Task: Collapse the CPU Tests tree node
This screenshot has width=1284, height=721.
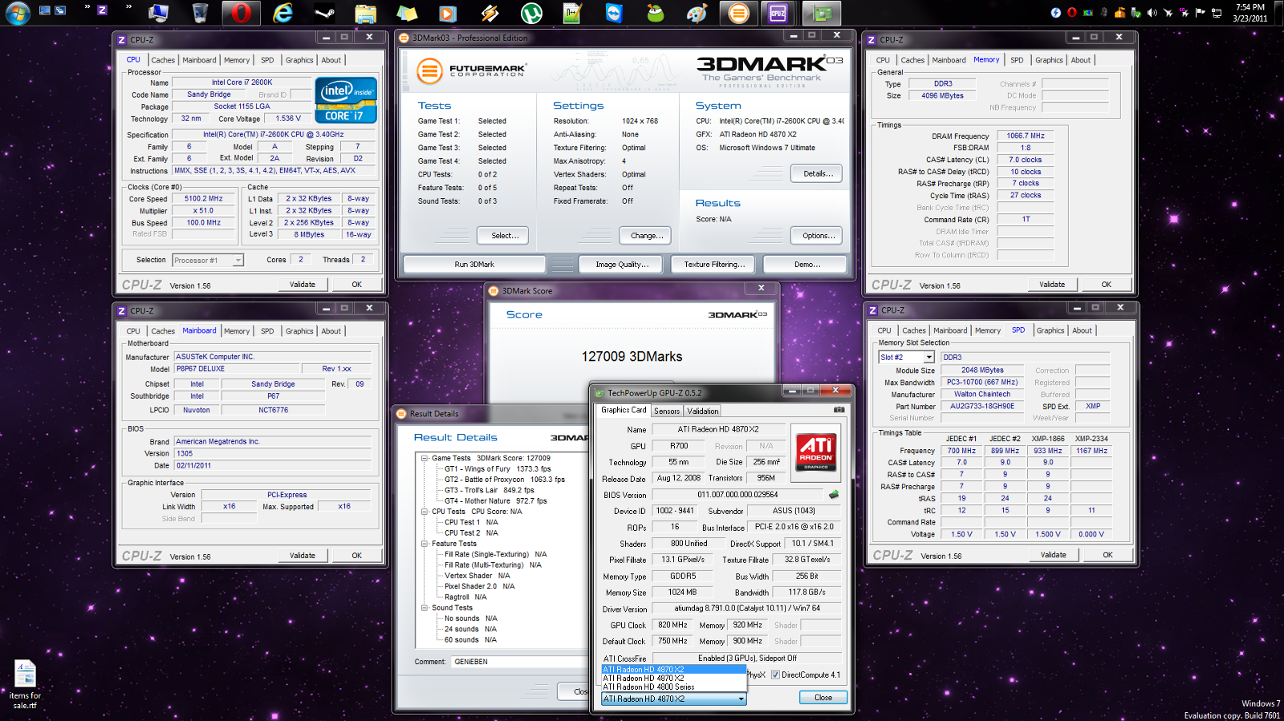Action: pyautogui.click(x=425, y=511)
